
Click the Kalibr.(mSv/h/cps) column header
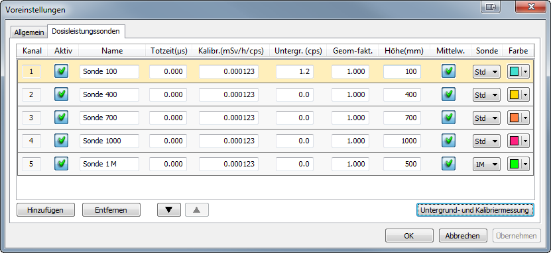231,51
